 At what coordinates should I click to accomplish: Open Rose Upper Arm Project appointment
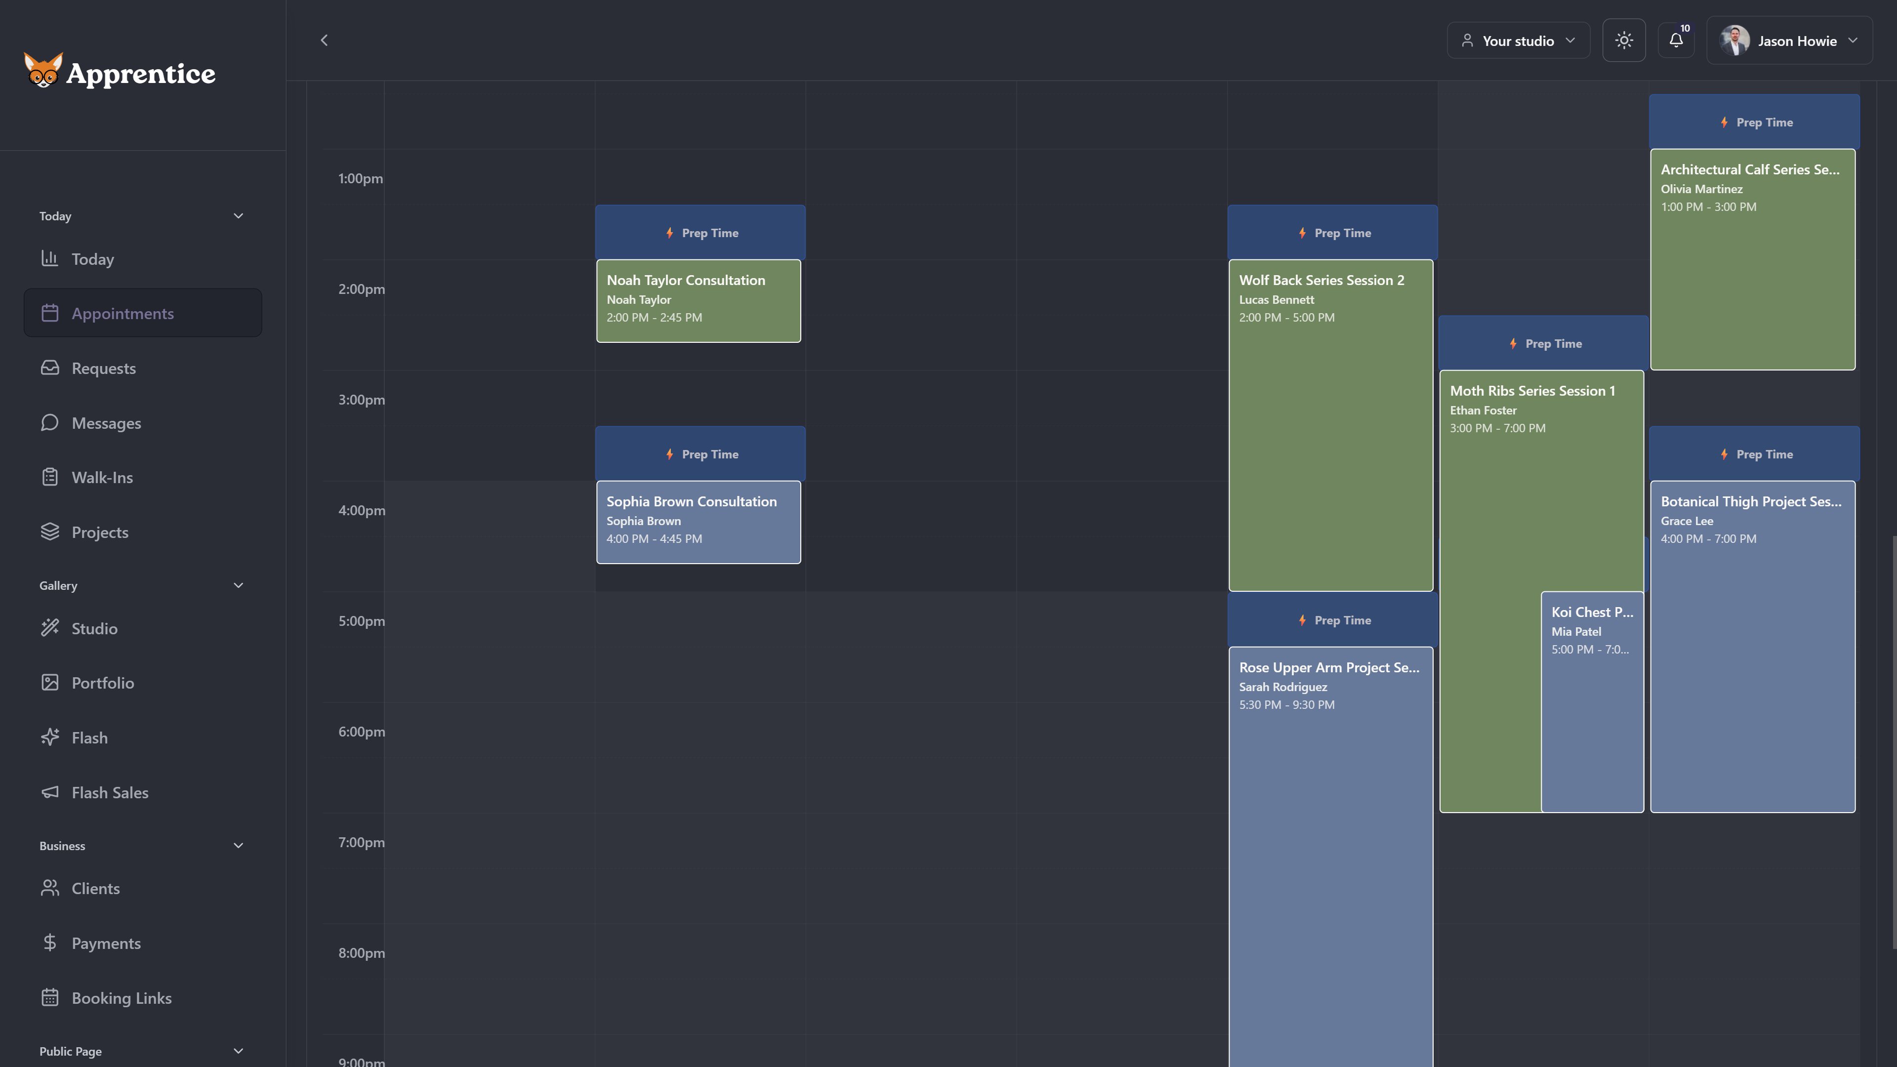pos(1331,857)
